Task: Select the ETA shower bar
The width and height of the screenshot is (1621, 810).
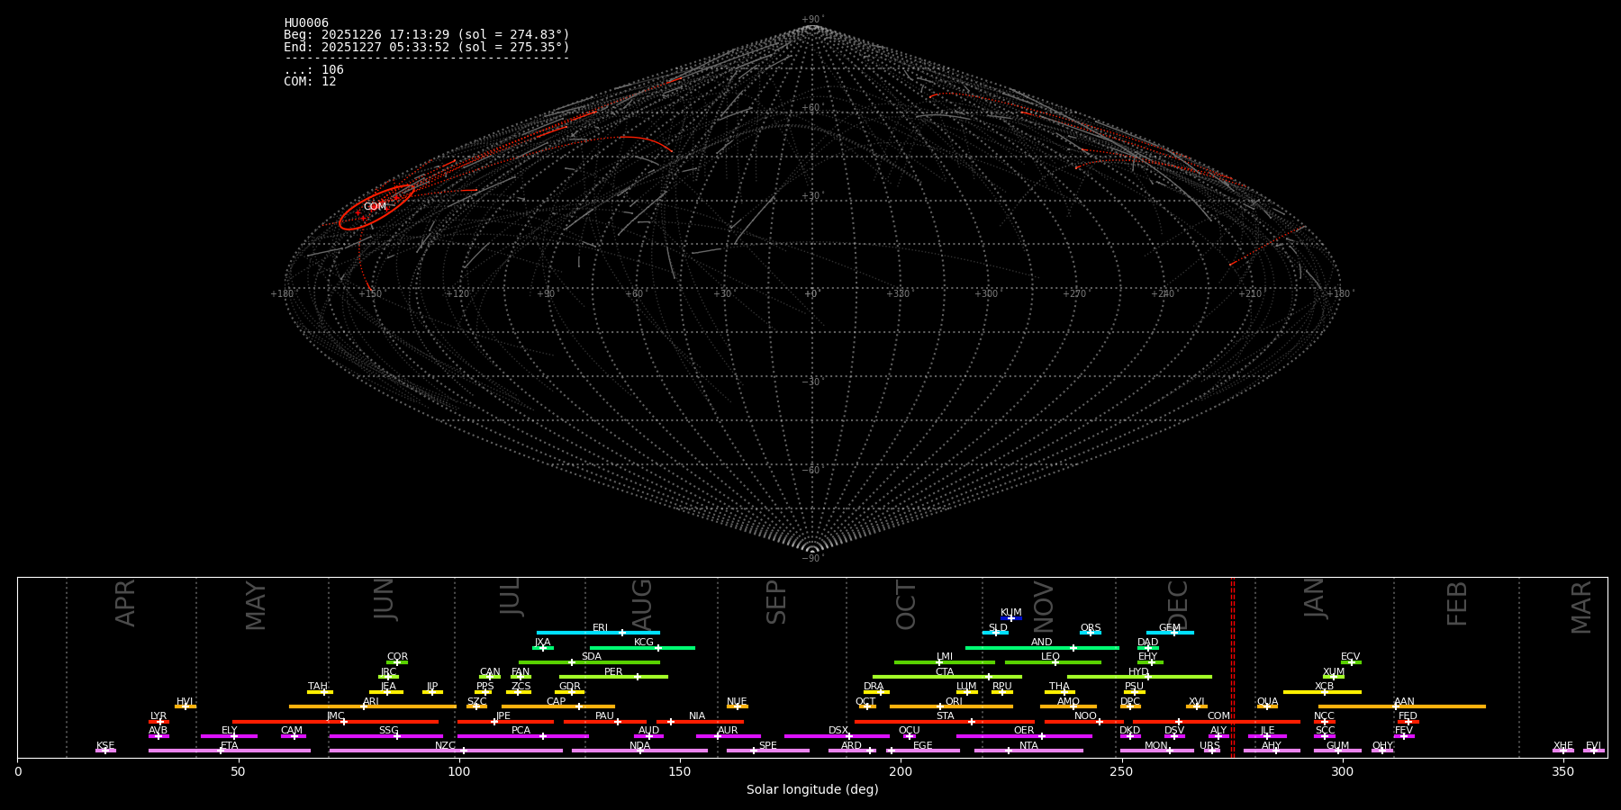Action: [230, 751]
